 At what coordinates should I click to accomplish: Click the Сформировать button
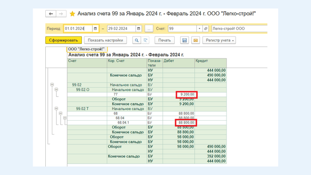pos(63,40)
